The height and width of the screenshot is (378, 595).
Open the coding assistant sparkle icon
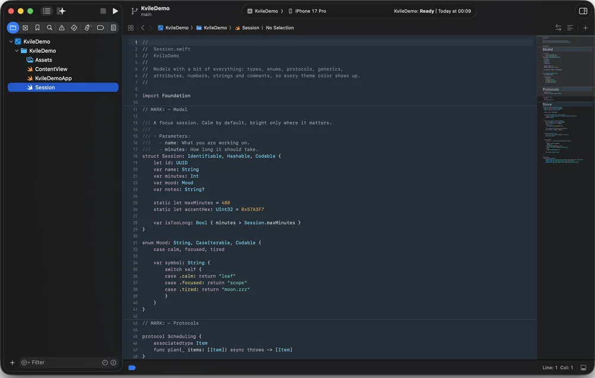(x=61, y=11)
